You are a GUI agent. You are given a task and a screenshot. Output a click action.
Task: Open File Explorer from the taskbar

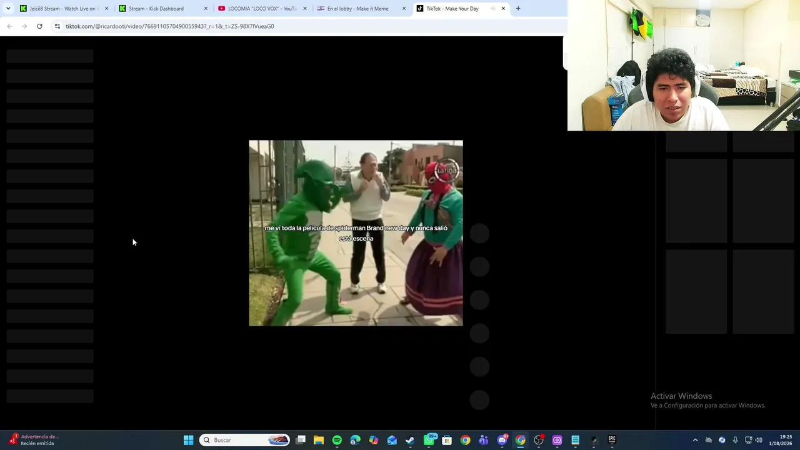[x=319, y=440]
